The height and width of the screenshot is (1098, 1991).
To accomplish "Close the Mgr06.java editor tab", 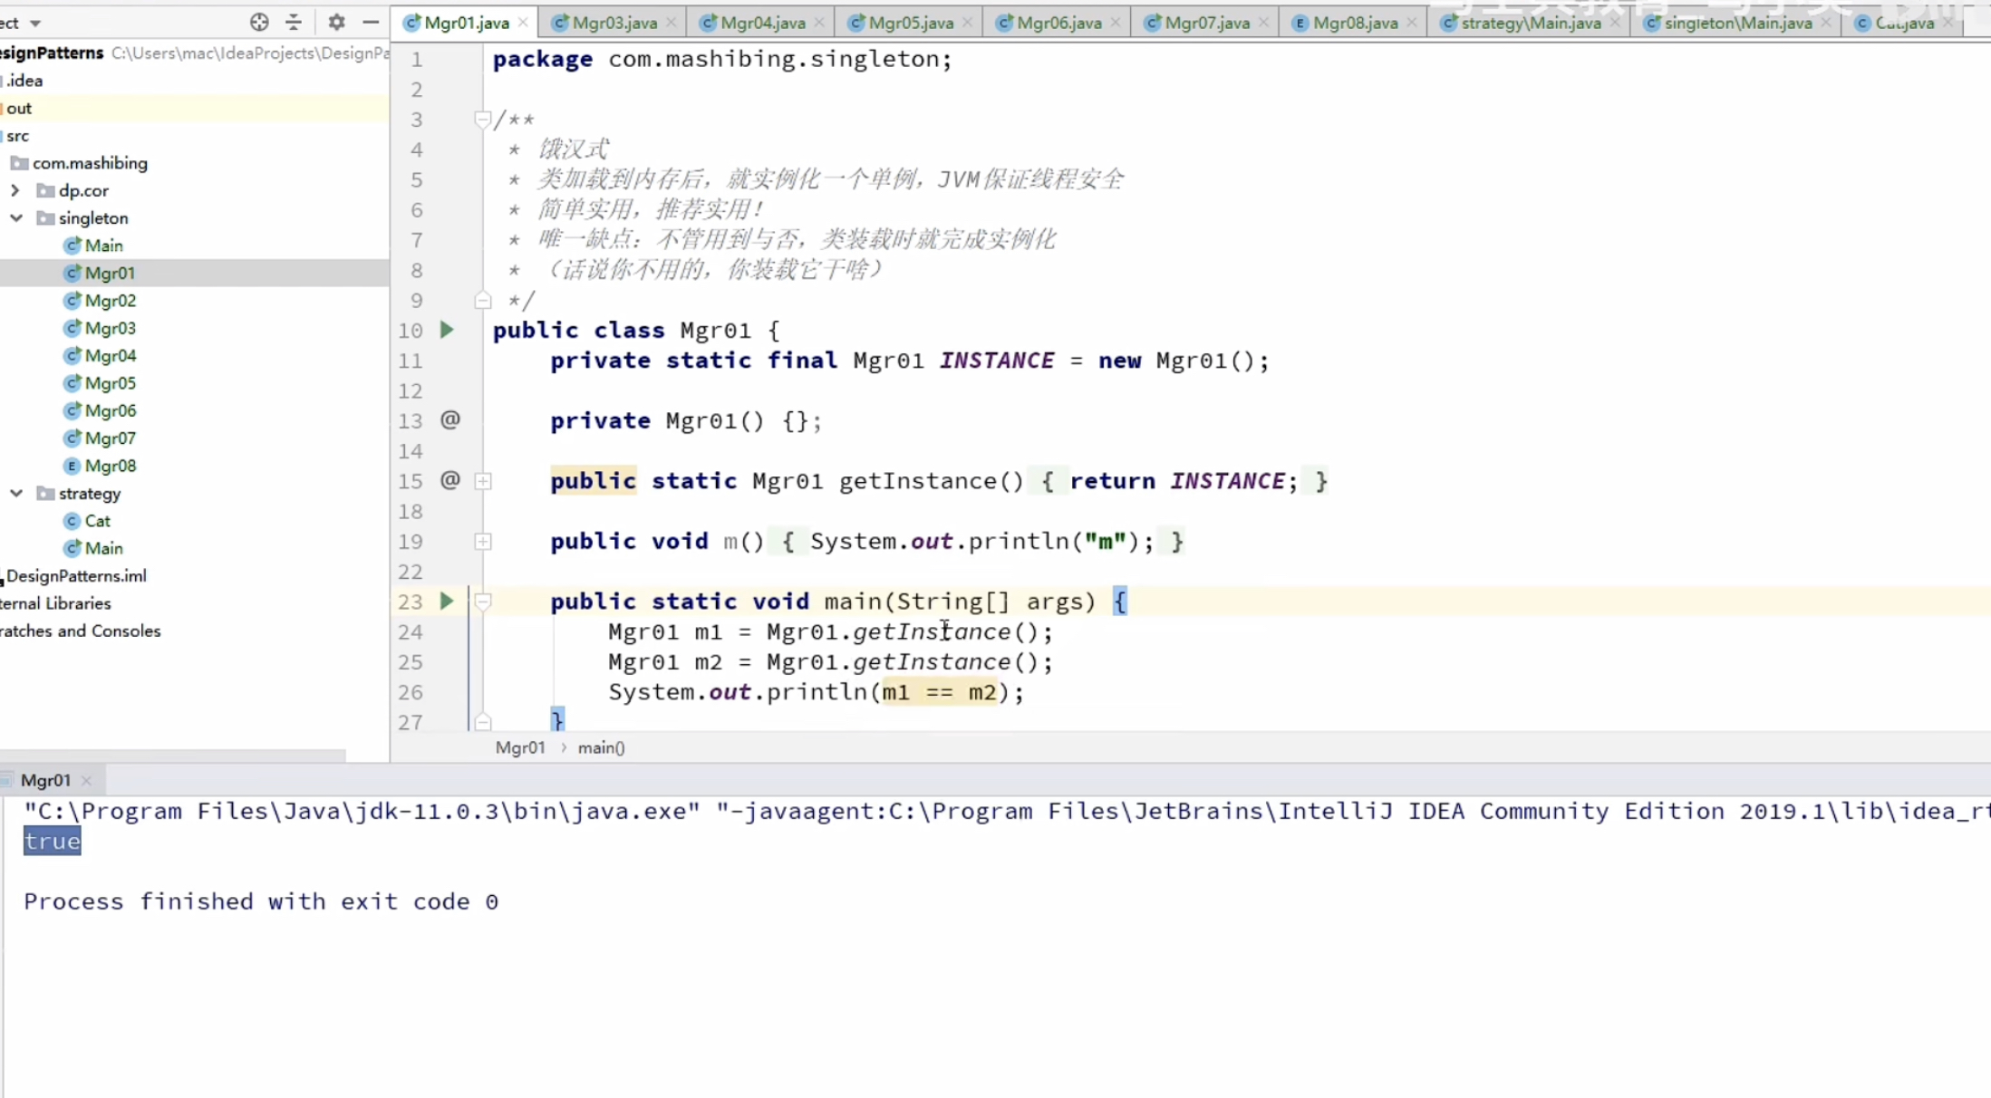I will [x=1116, y=23].
